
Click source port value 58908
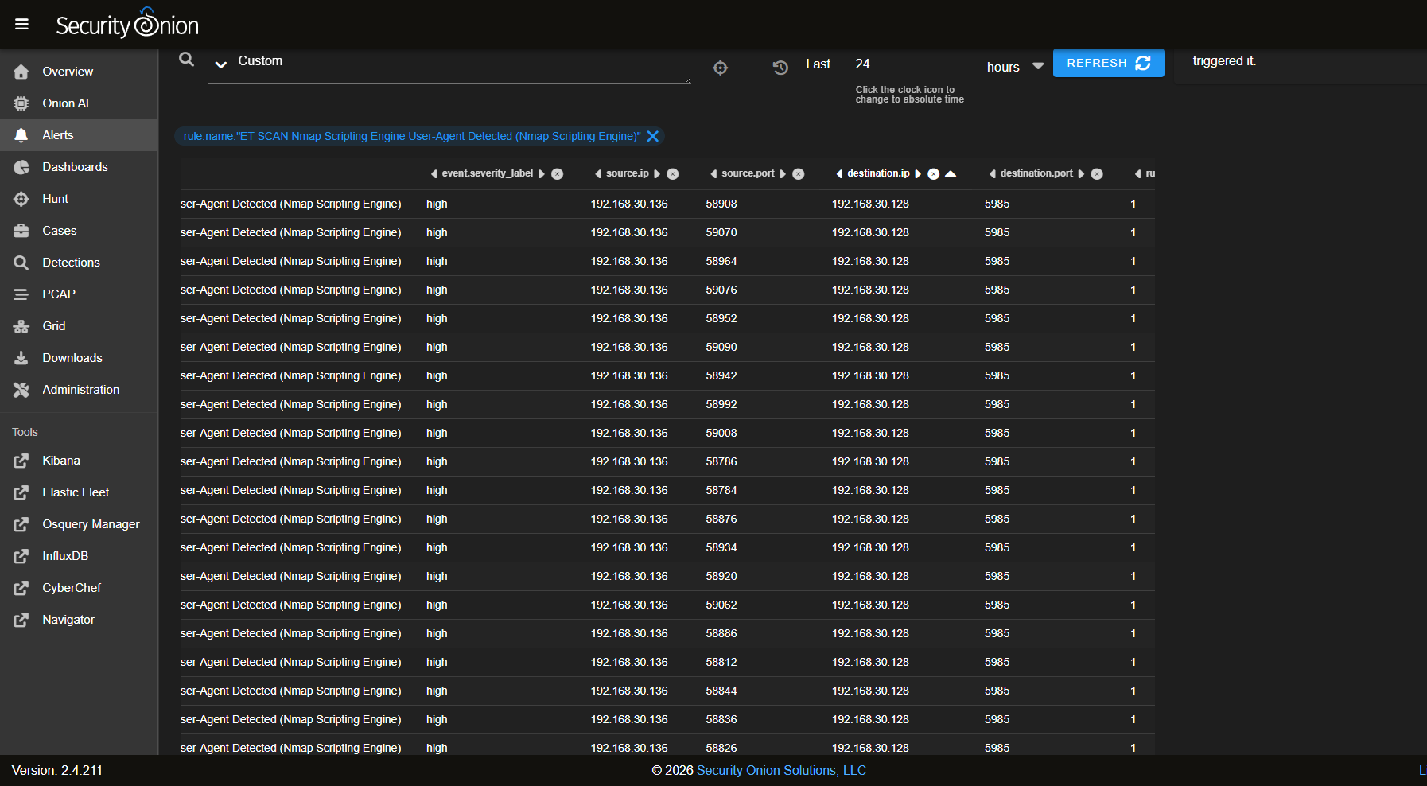tap(721, 204)
